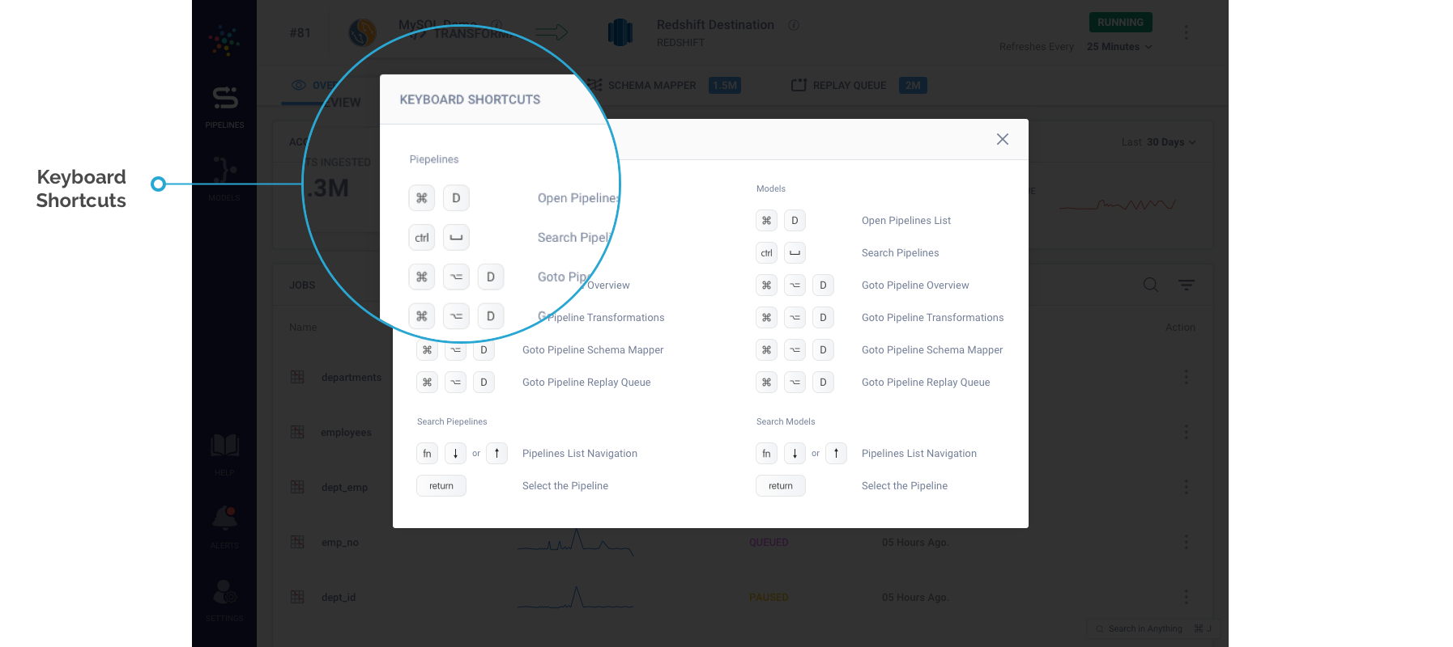This screenshot has height=647, width=1453.
Task: Click Models column Goto Pipeline Schema Mapper
Action: (x=932, y=350)
